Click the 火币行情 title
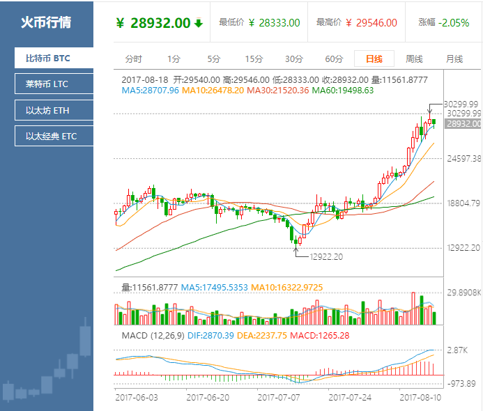Viewport: 483px width, 411px height. tap(45, 22)
